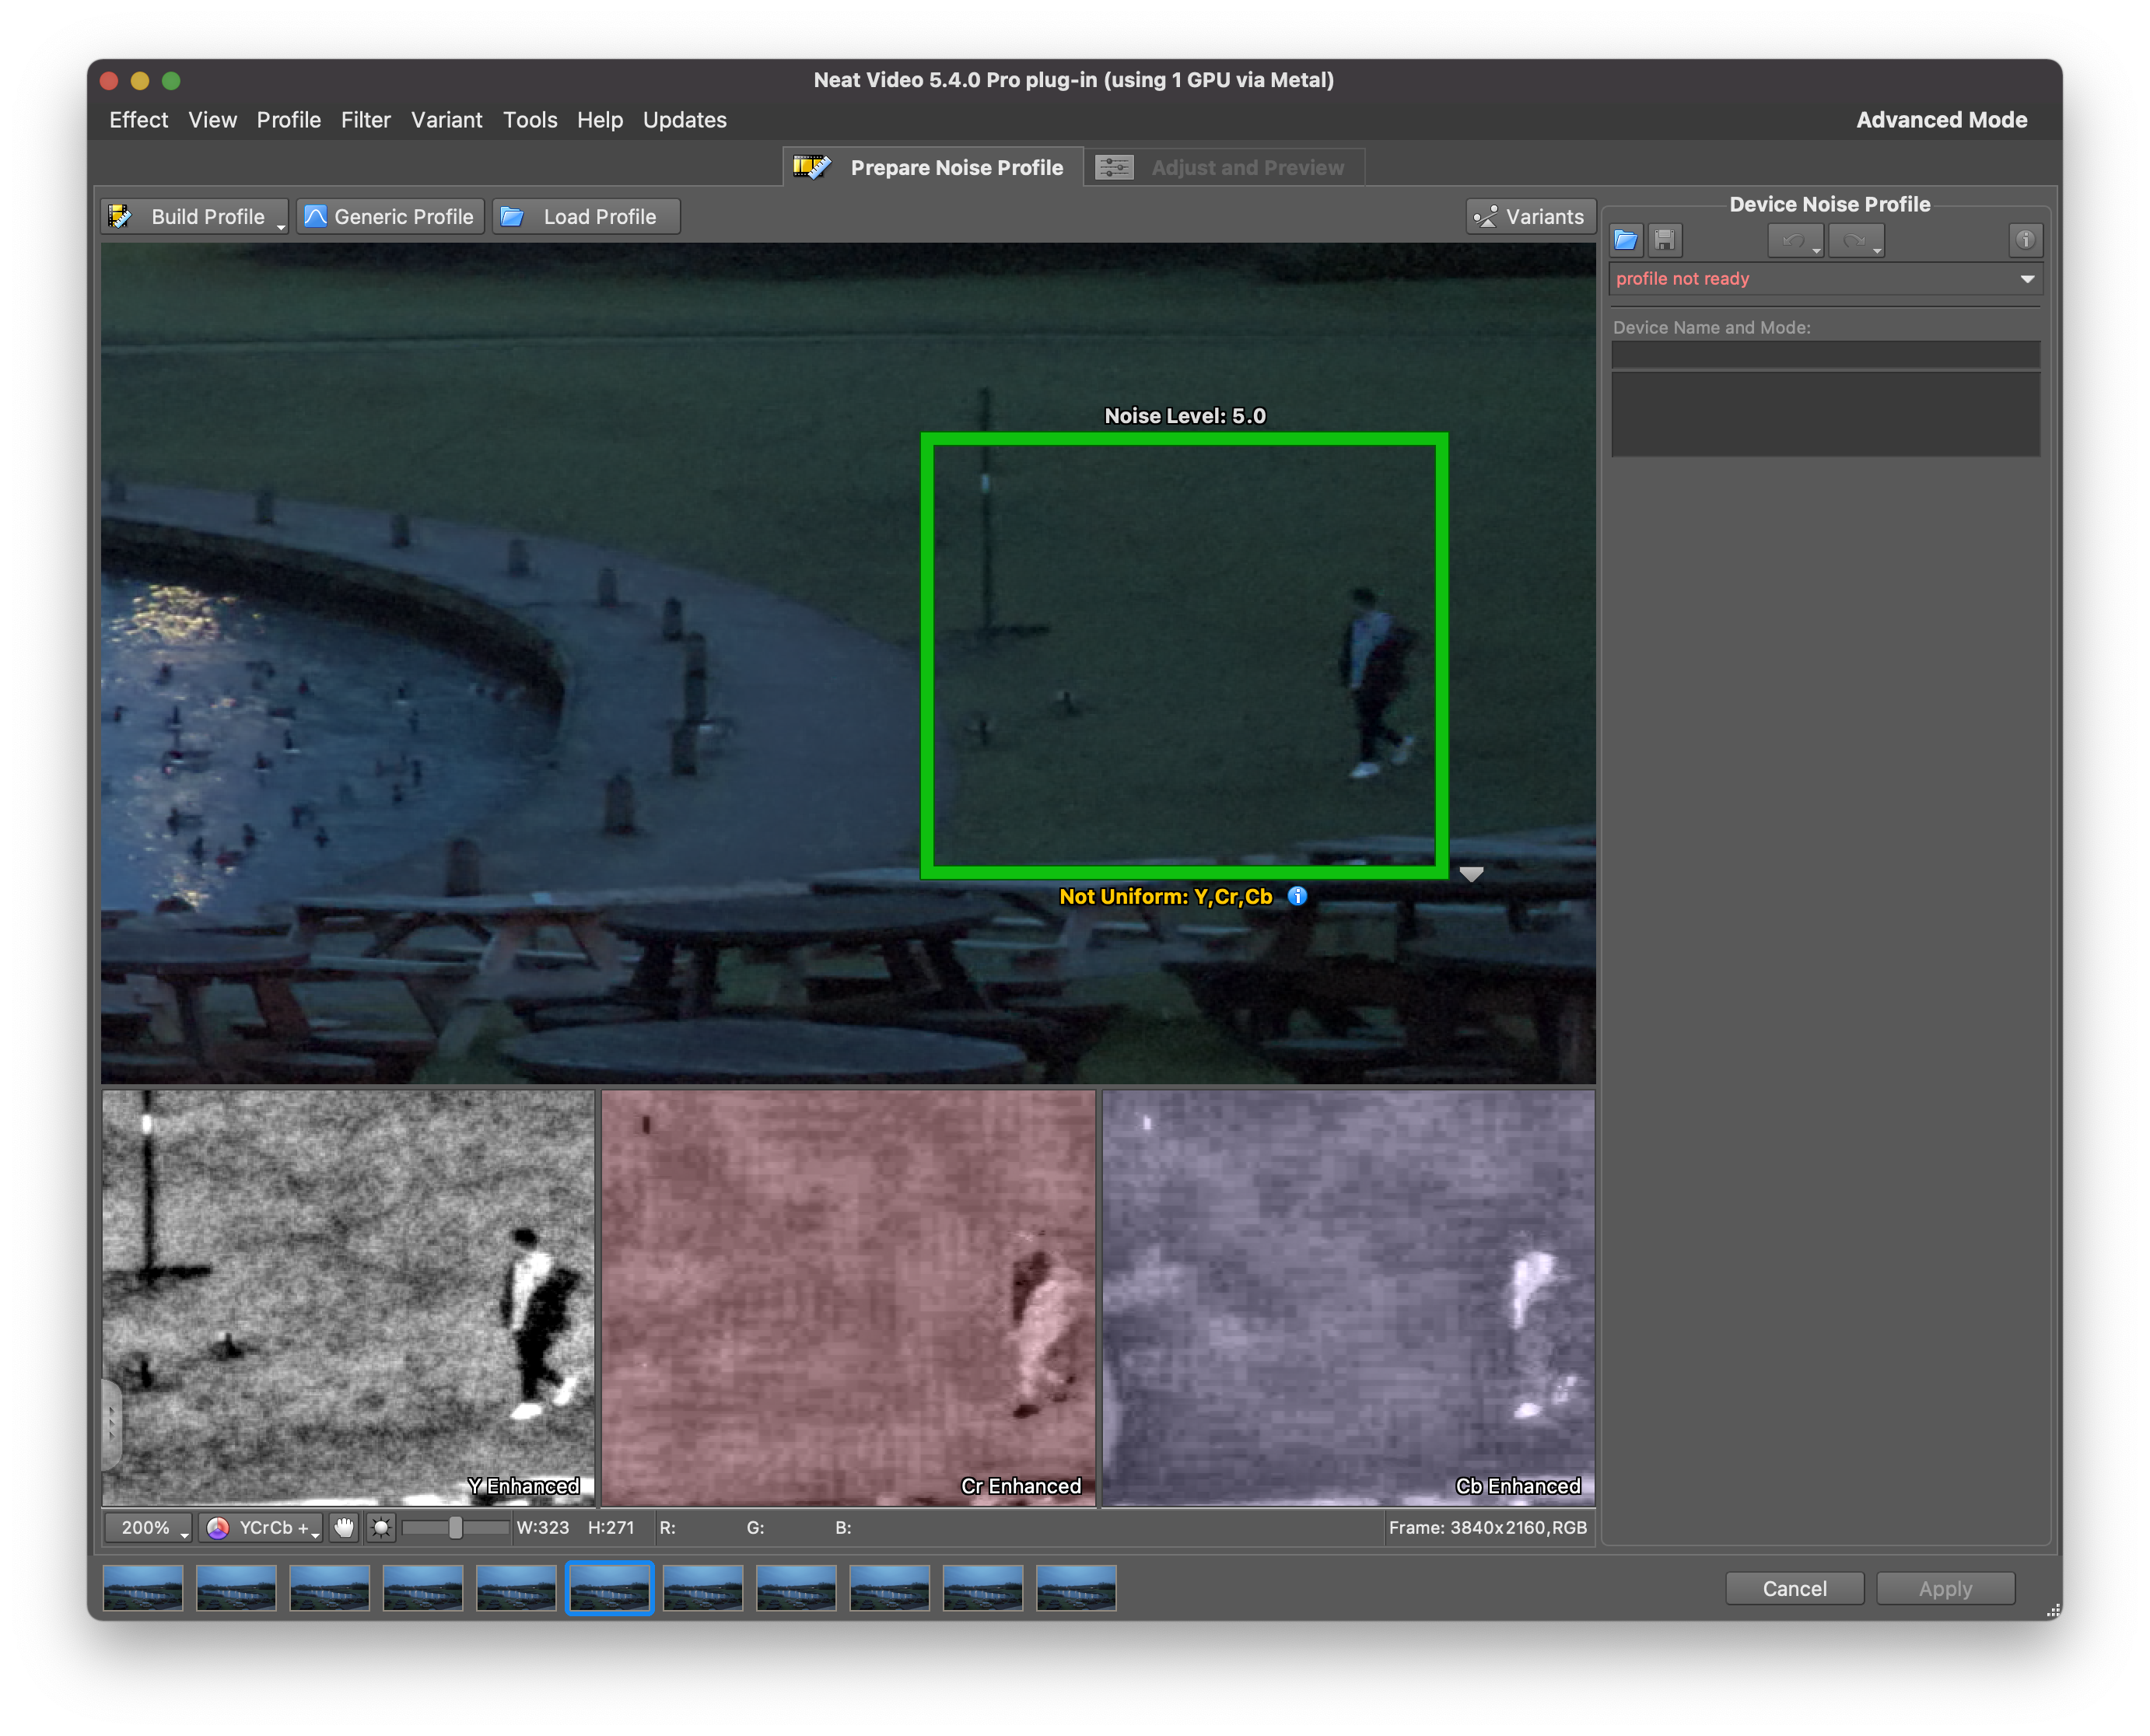Open the Filter menu
Screen dimensions: 2150x1736
(x=365, y=120)
